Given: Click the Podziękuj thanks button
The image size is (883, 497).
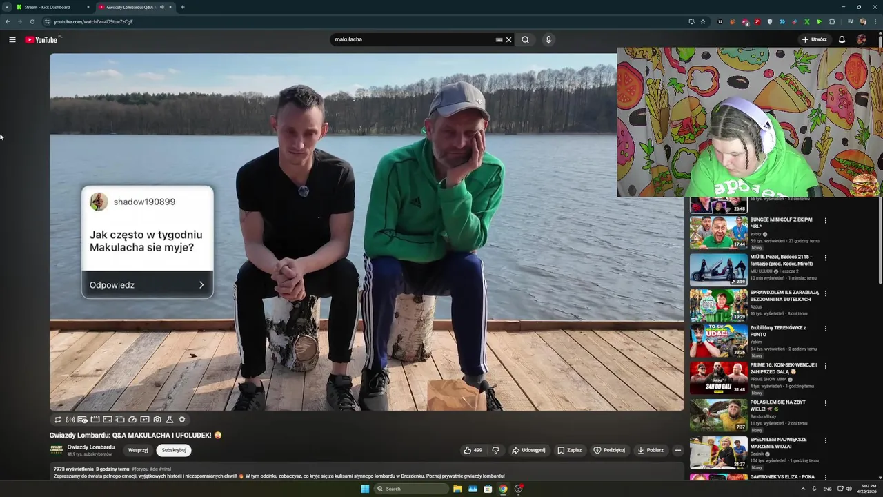Looking at the screenshot, I should pos(609,450).
